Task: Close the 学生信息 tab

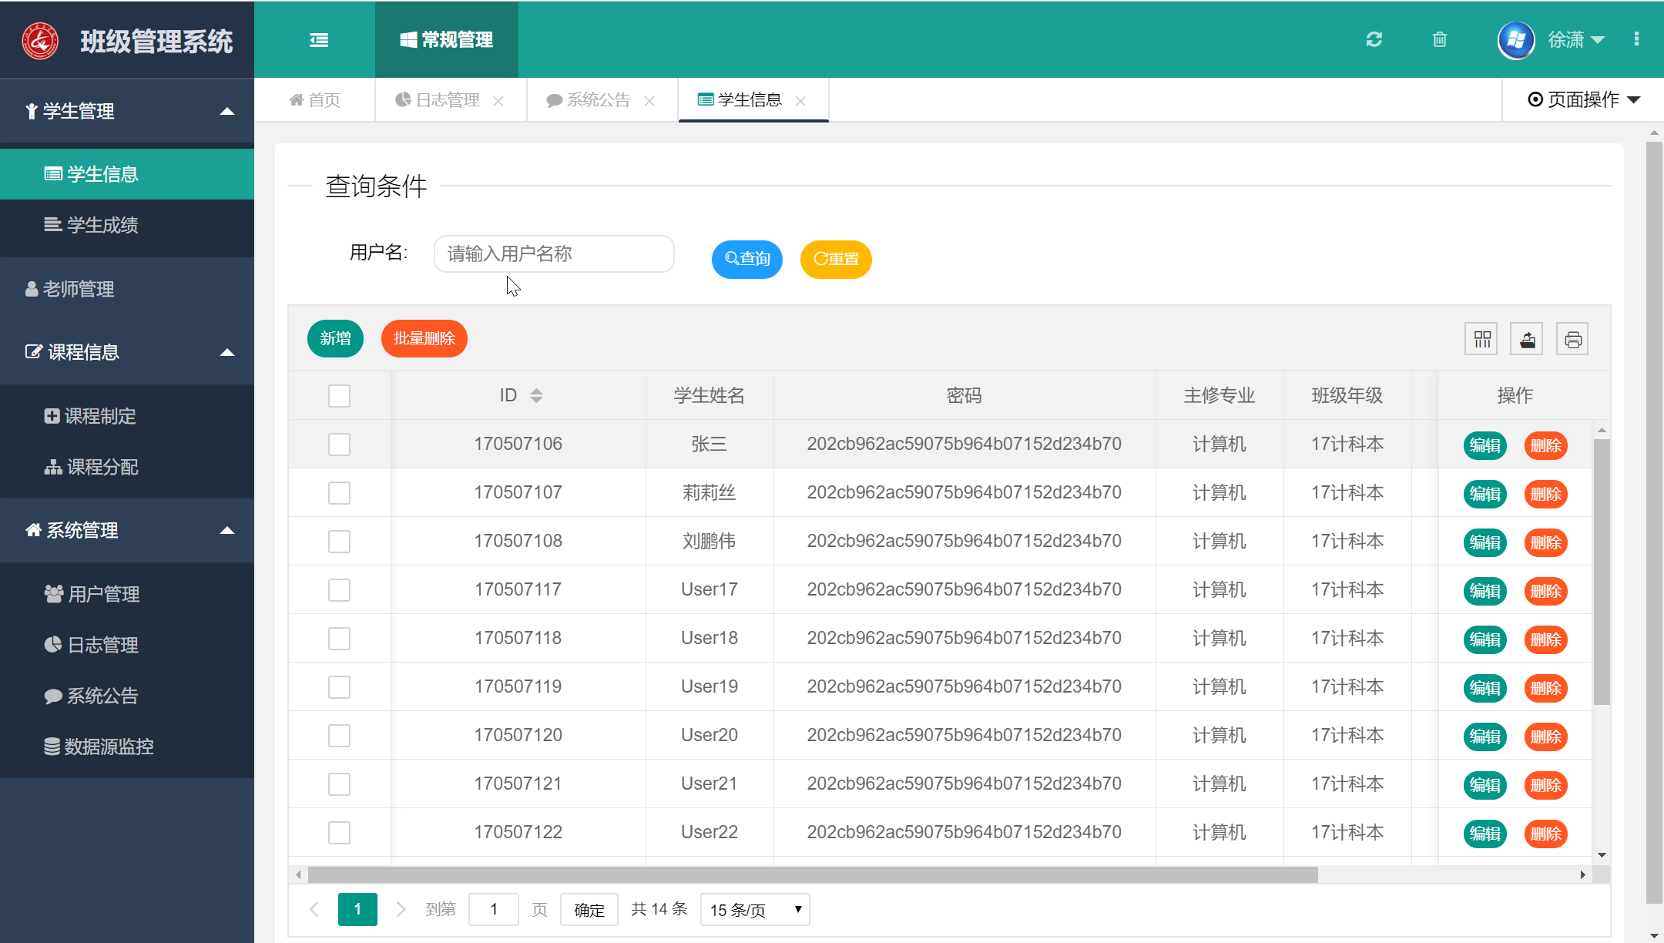Action: [801, 101]
